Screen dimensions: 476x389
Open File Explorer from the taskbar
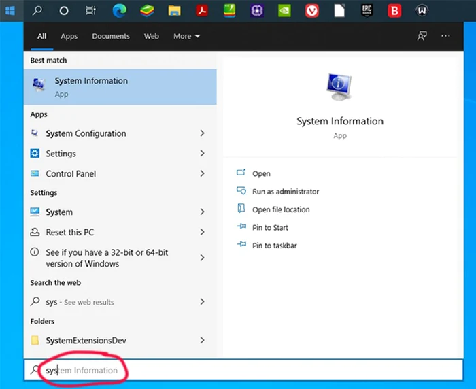click(x=175, y=11)
